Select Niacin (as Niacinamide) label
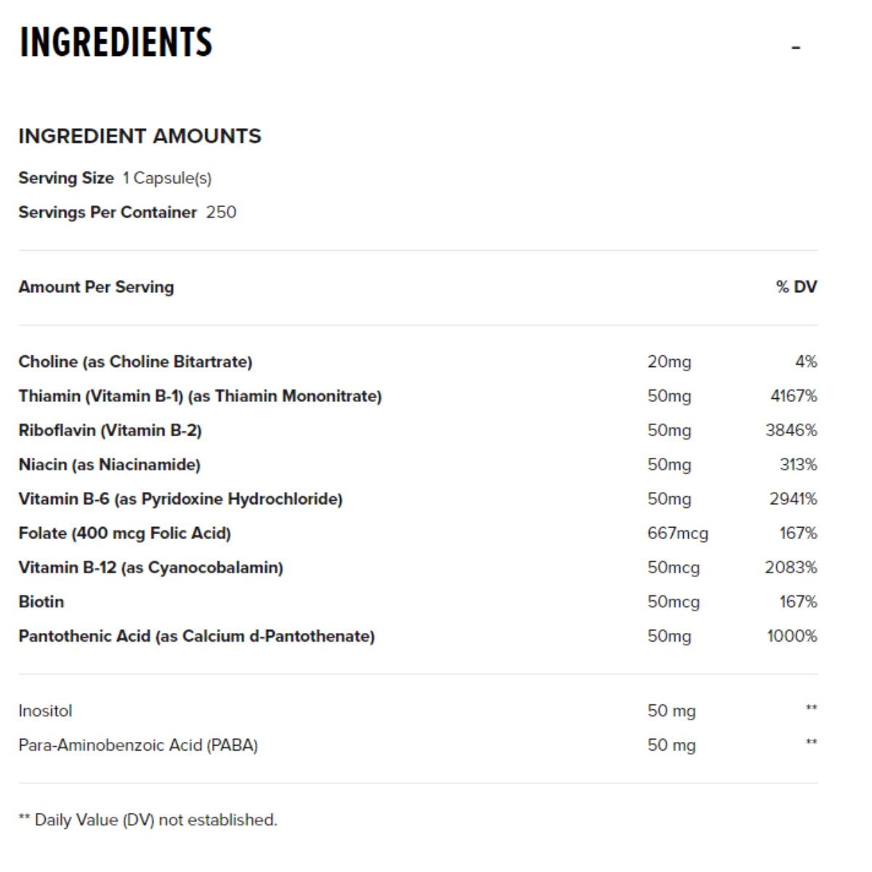The width and height of the screenshot is (872, 872). (109, 464)
